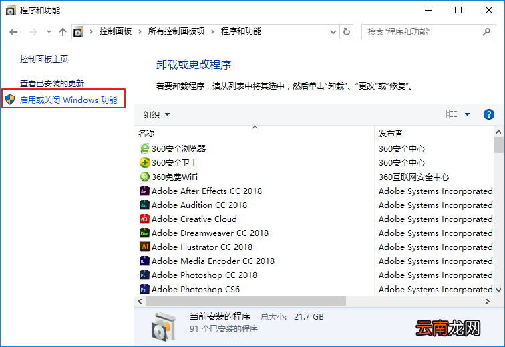
Task: Open the blue help question mark
Action: point(488,114)
